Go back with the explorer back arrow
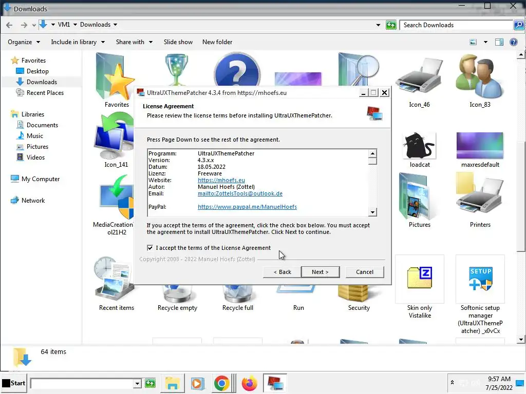Viewport: 526px width, 394px height. point(9,25)
